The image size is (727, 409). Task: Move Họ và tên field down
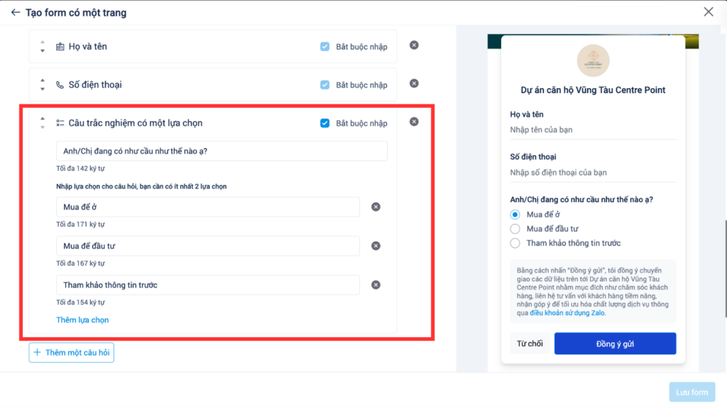coord(43,50)
